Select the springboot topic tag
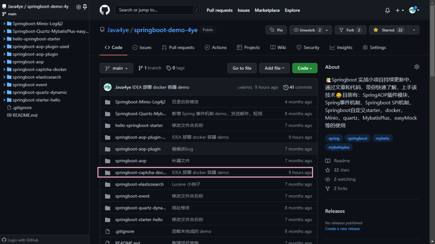The height and width of the screenshot is (244, 435). (x=357, y=139)
